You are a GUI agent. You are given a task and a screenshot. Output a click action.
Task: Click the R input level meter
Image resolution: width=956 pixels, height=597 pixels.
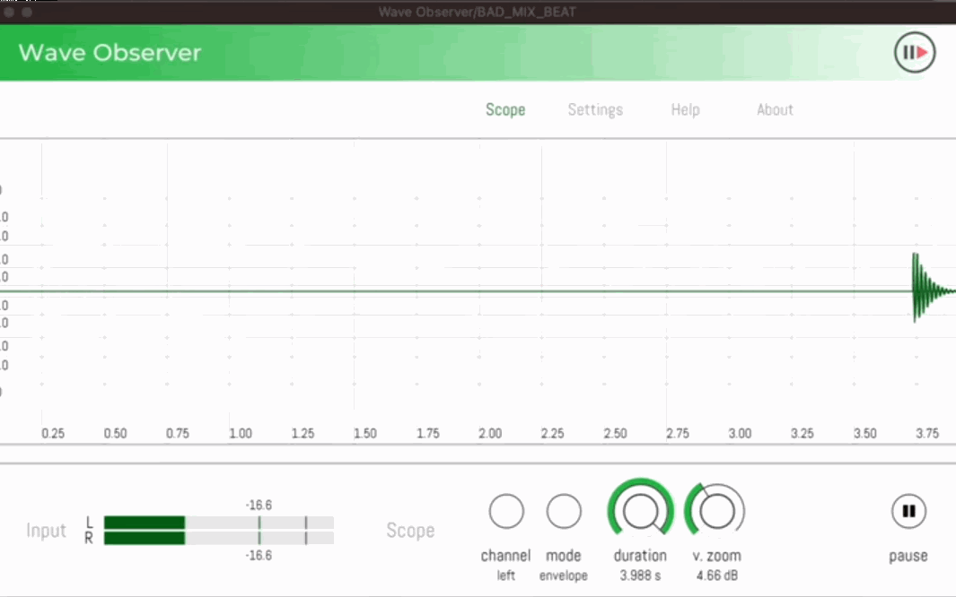click(x=219, y=538)
